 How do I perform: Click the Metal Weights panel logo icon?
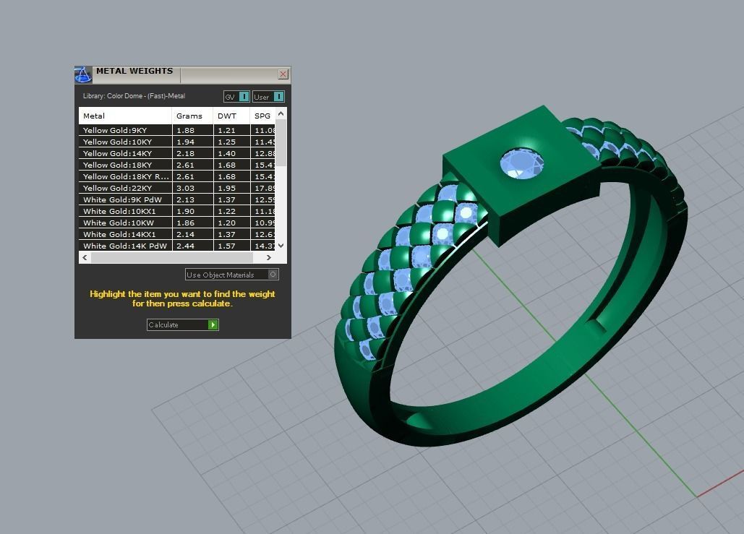(x=83, y=75)
